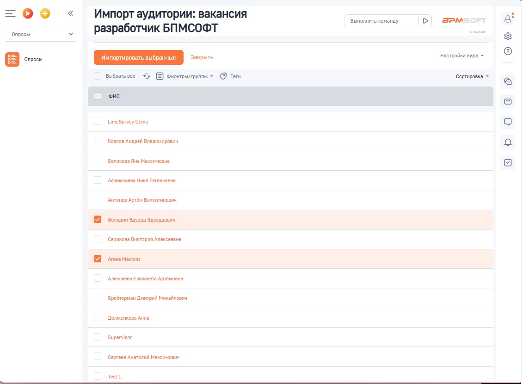522x384 pixels.
Task: Open system settings gear icon
Action: click(507, 35)
